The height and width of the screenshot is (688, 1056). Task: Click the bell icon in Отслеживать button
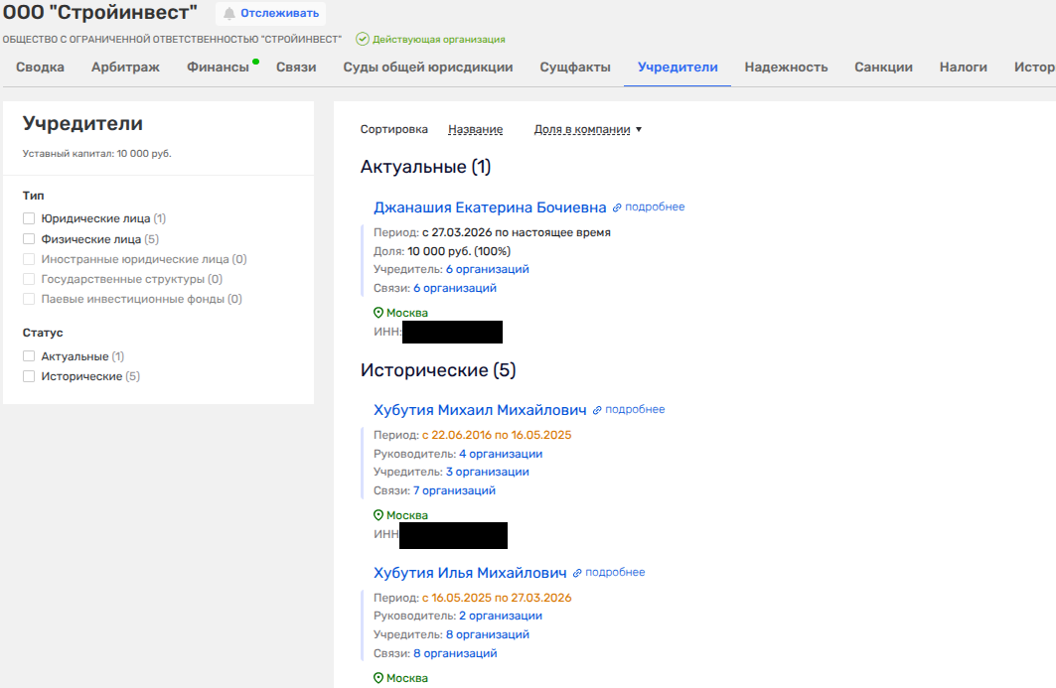tap(229, 14)
